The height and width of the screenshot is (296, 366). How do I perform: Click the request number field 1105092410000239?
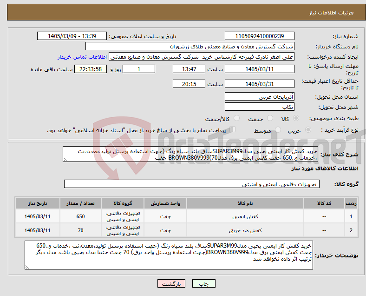click(x=259, y=36)
